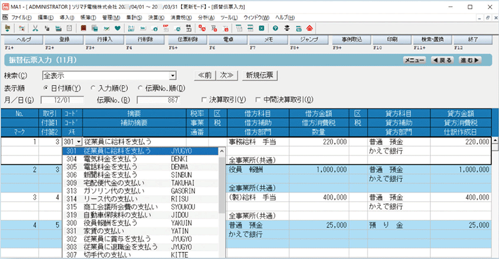The height and width of the screenshot is (259, 499).
Task: Click the brown book icon in toolbar
Action: point(84,28)
